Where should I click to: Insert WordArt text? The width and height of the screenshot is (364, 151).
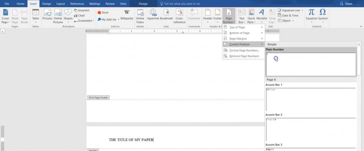point(262,15)
